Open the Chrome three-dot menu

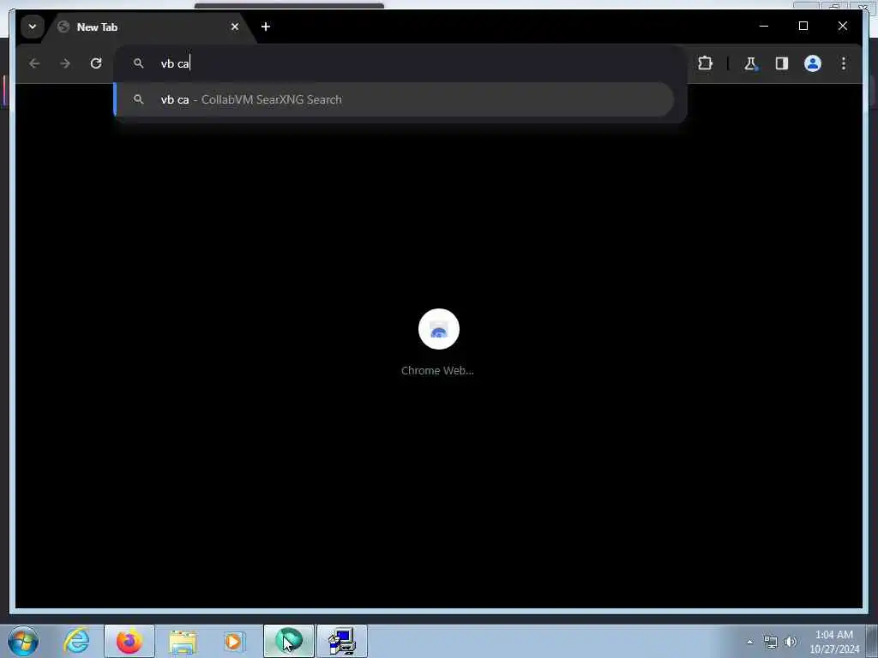844,63
